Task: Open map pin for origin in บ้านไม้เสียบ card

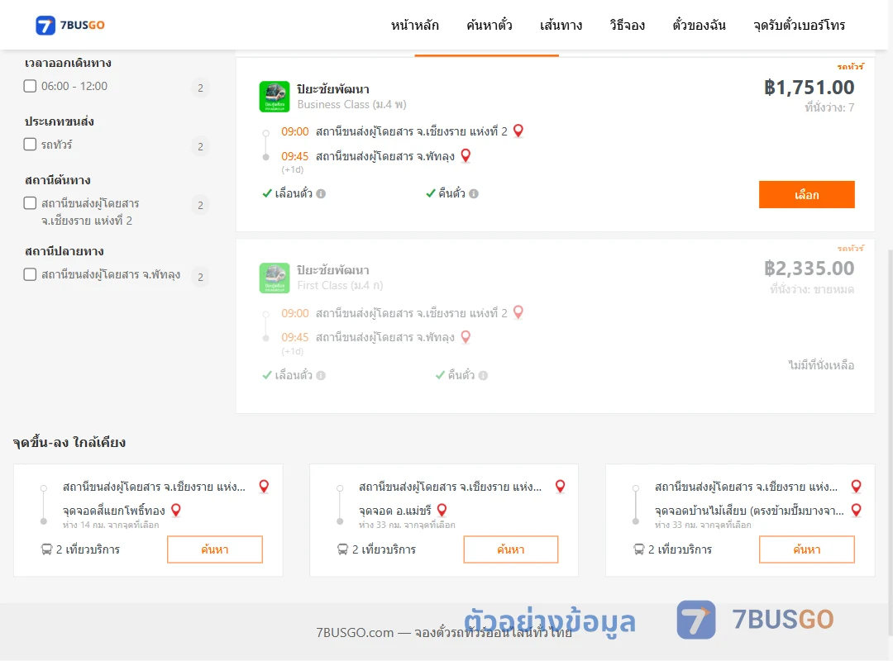Action: pyautogui.click(x=857, y=486)
